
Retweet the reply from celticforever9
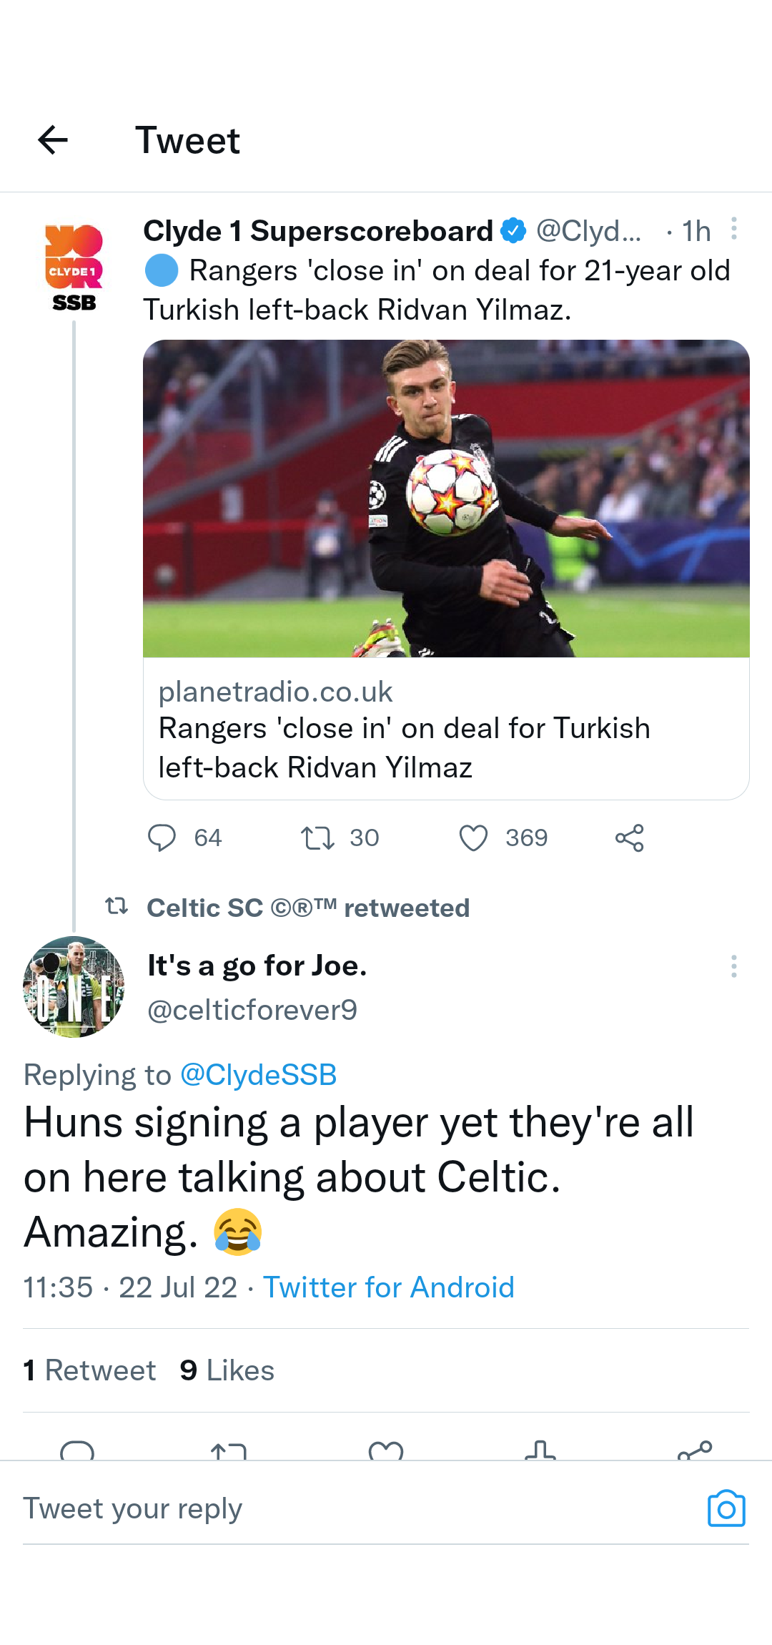pos(229,1450)
